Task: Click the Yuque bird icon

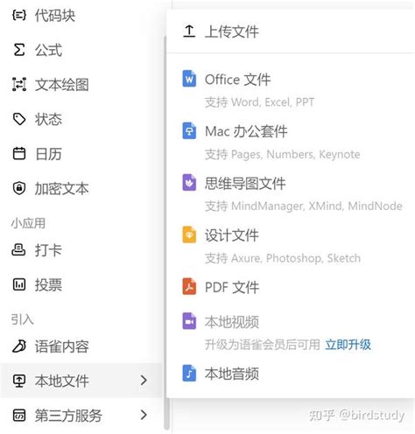Action: pyautogui.click(x=19, y=346)
